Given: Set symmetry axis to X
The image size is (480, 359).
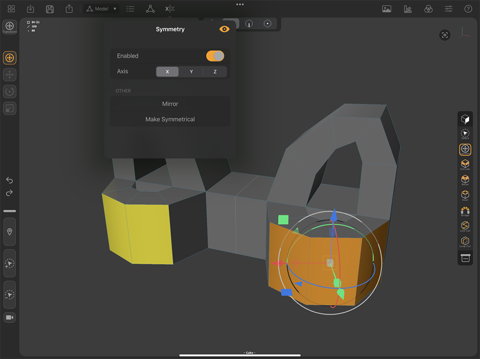Looking at the screenshot, I should click(x=167, y=71).
